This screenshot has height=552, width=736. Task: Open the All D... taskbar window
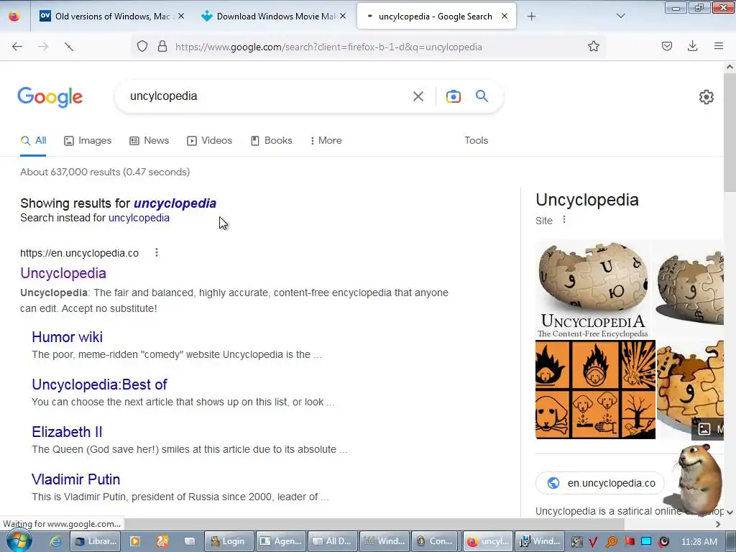coord(332,541)
